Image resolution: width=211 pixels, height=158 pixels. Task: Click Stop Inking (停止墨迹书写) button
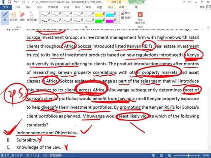[140, 18]
